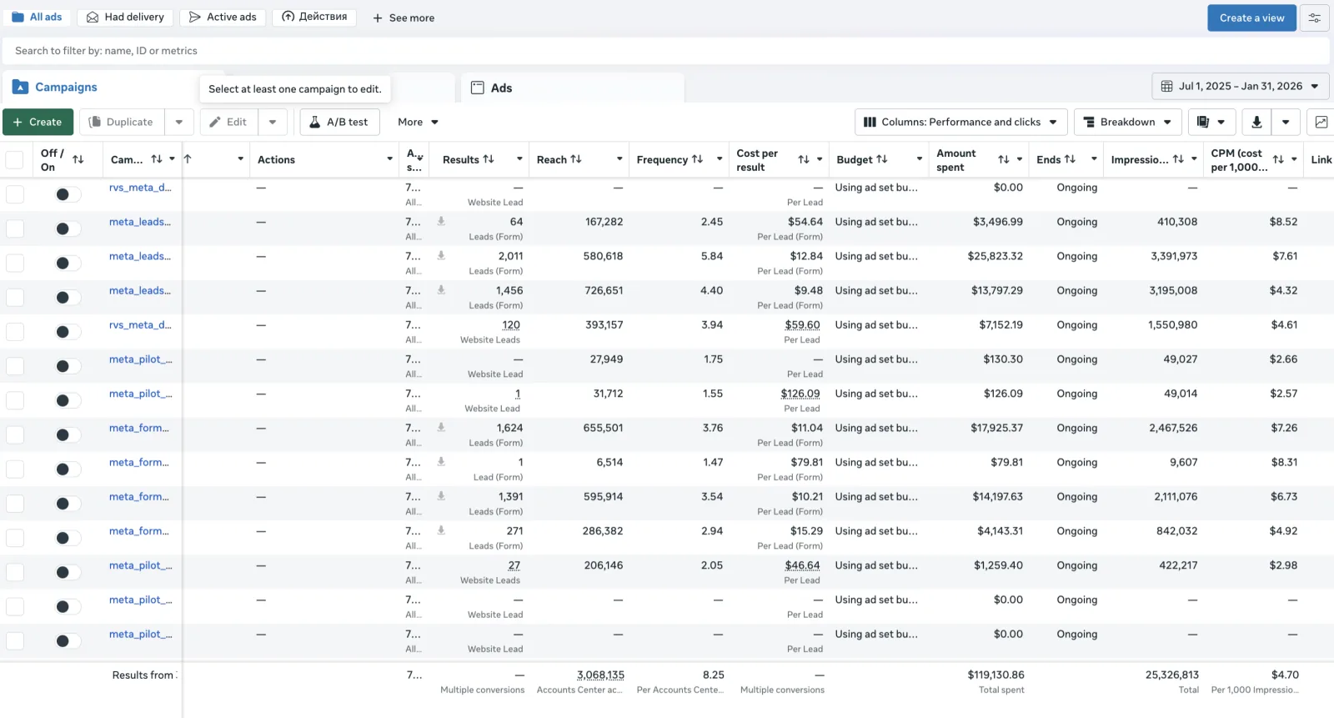The image size is (1334, 718).
Task: Download leads for row with 1,624 results
Action: (441, 428)
